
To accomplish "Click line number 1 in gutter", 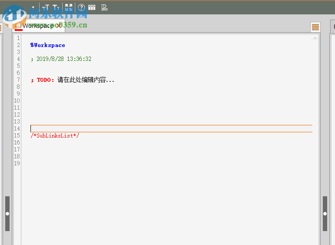I will click(18, 38).
